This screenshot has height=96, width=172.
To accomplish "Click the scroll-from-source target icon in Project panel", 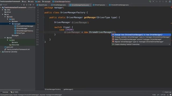I will coord(24,5).
